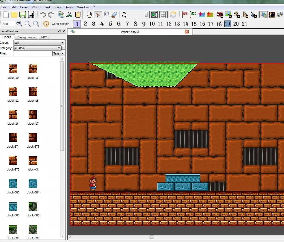
Task: Open the Level menu
Action: coord(24,7)
